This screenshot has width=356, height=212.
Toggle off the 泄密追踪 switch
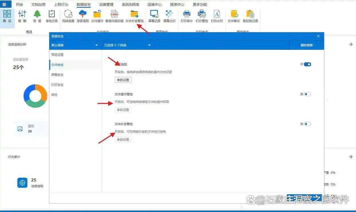click(x=308, y=64)
